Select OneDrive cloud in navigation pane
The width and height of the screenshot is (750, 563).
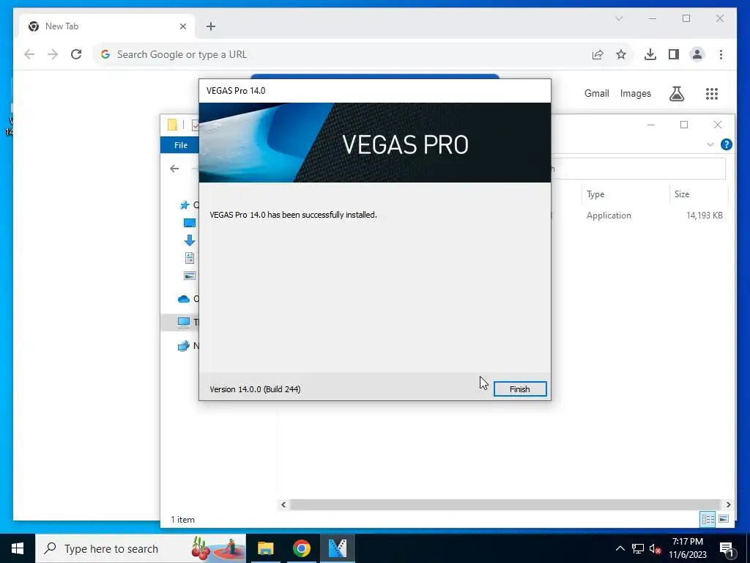(x=184, y=299)
